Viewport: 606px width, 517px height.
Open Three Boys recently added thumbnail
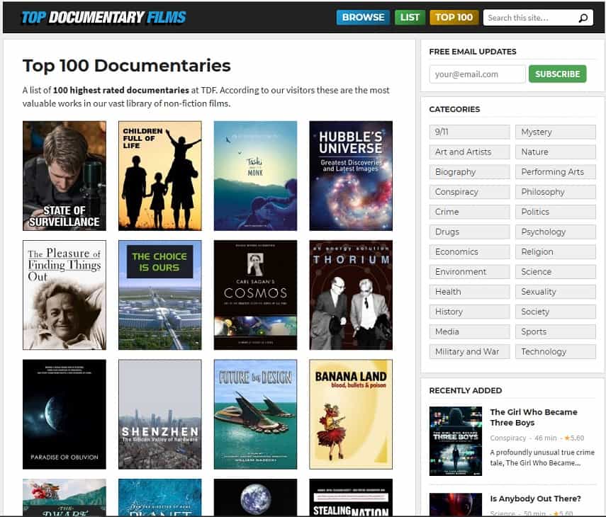(x=456, y=441)
